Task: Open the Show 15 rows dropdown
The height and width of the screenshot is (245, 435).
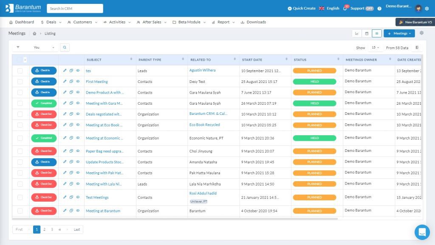Action: (376, 48)
